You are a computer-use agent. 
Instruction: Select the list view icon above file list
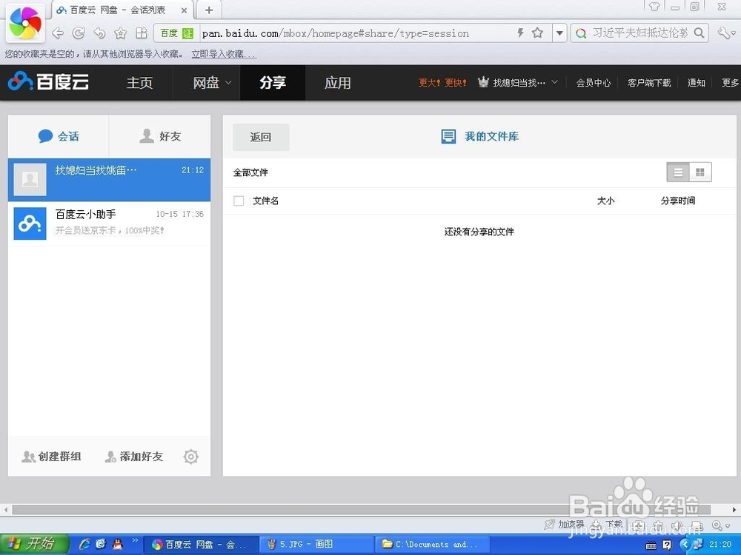(x=678, y=172)
